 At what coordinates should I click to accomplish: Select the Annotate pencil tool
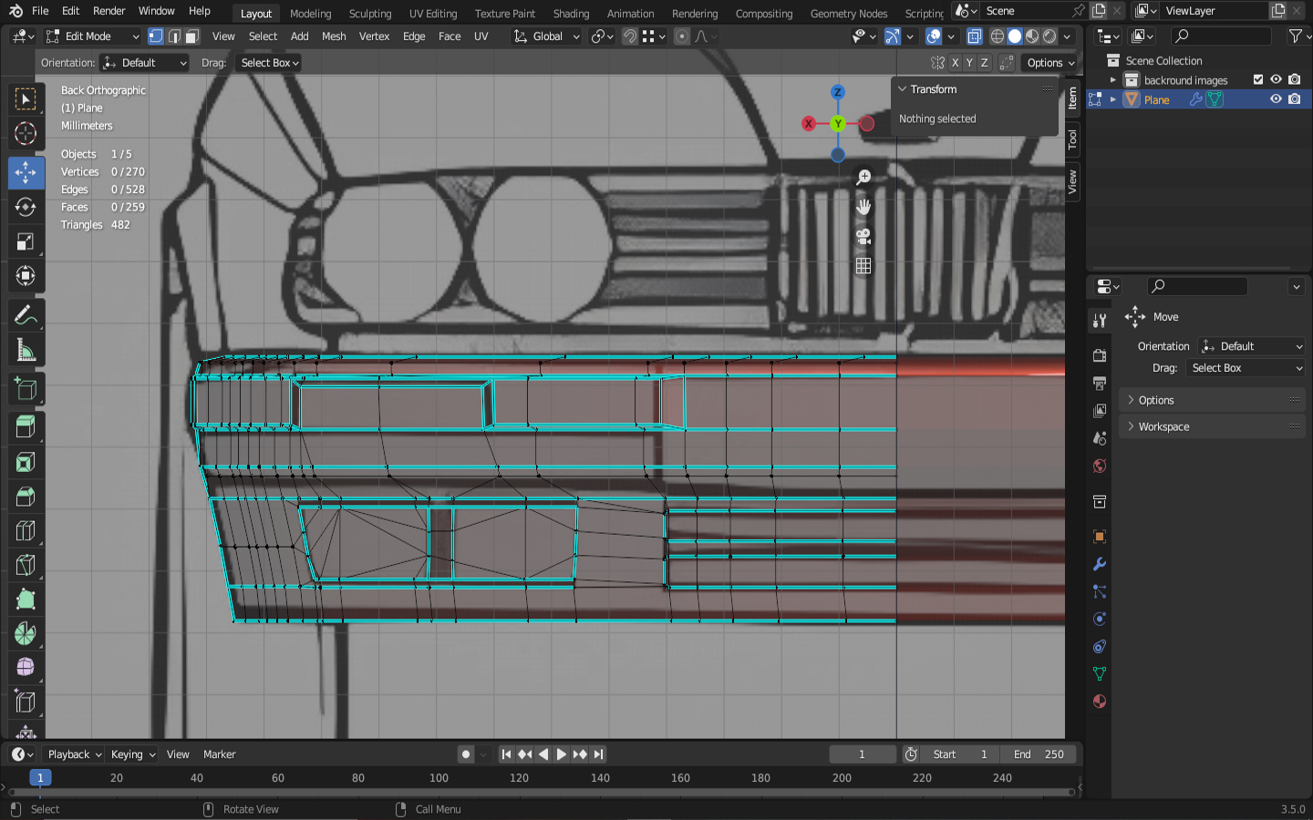pyautogui.click(x=26, y=316)
